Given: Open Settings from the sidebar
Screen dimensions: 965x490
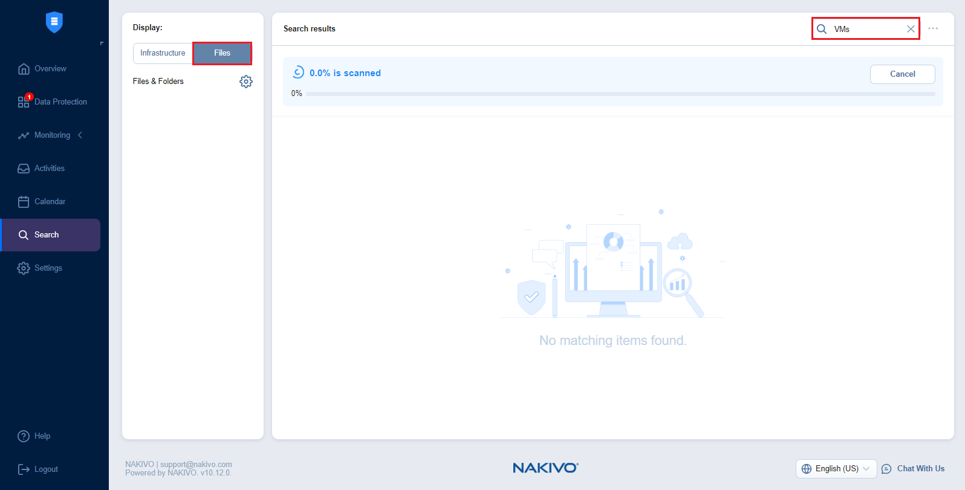Looking at the screenshot, I should (x=48, y=268).
